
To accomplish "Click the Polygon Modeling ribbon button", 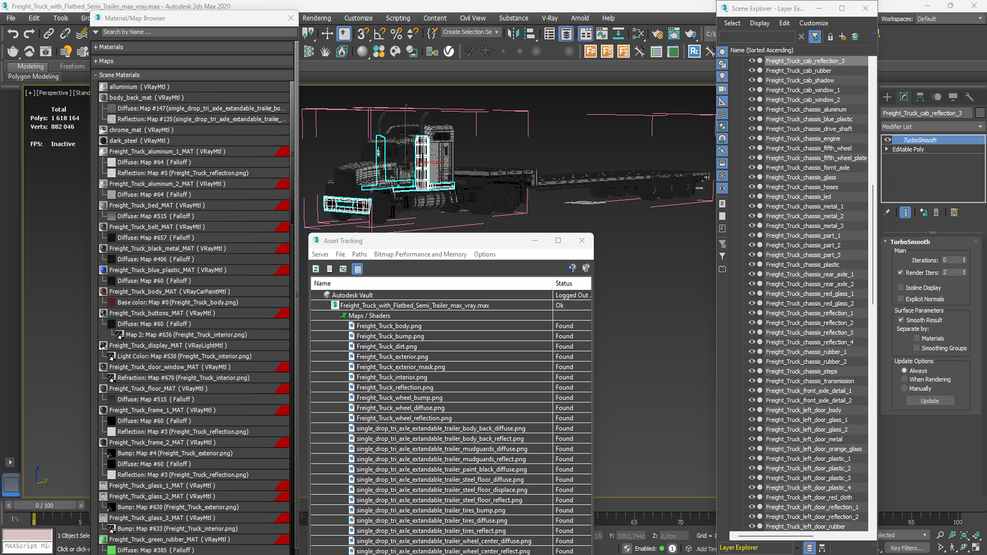I will [x=33, y=77].
